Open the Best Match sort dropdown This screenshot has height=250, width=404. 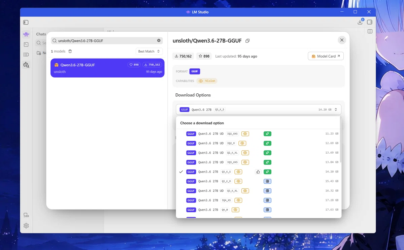tap(149, 51)
